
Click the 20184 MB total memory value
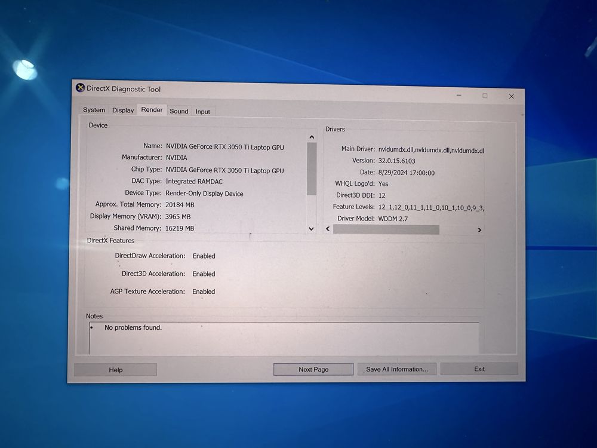(180, 204)
